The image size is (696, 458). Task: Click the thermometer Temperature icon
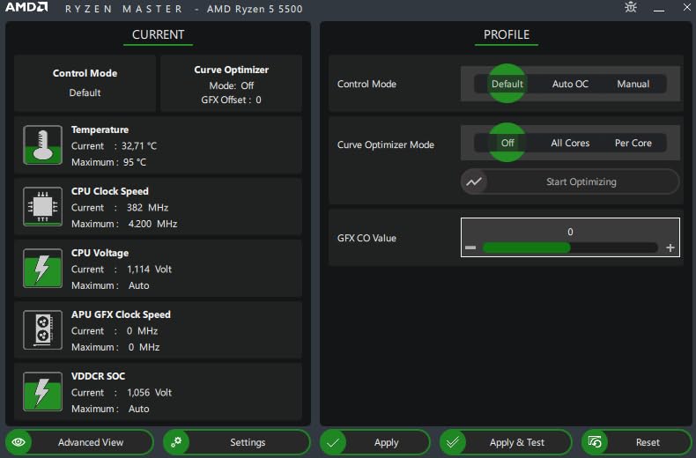[41, 145]
